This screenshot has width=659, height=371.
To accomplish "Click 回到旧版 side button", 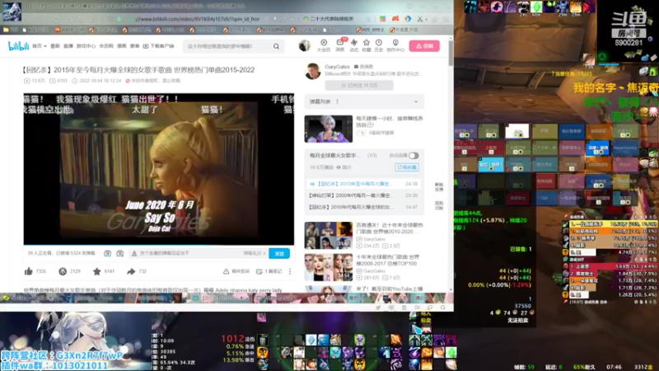I will (x=439, y=205).
